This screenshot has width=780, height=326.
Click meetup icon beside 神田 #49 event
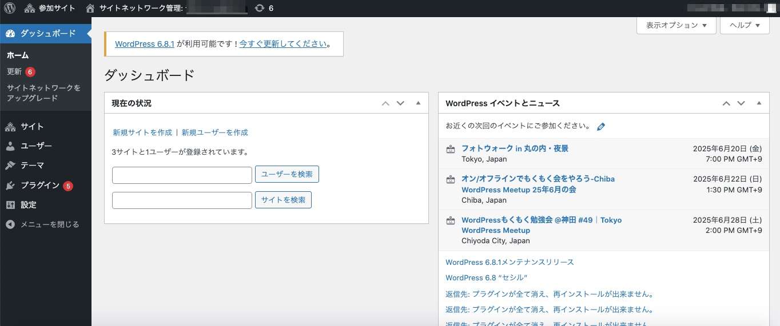[451, 220]
